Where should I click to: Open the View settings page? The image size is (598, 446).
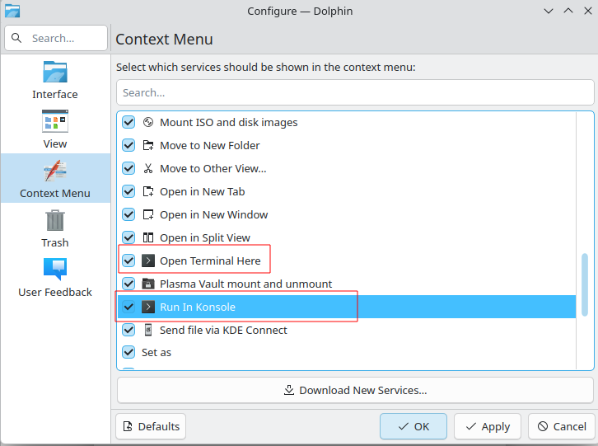pyautogui.click(x=55, y=129)
